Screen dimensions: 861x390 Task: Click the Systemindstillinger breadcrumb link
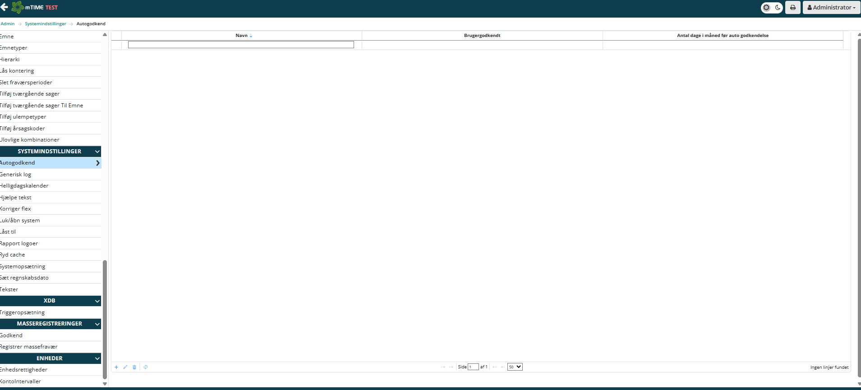coord(46,24)
